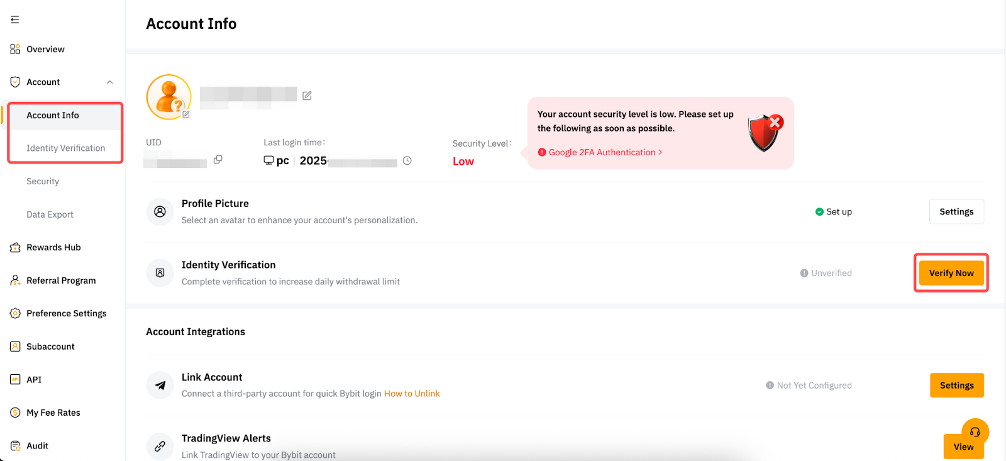
Task: Click the profile avatar picture
Action: pos(169,97)
